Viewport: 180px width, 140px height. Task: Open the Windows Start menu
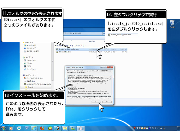[x=3, y=128]
